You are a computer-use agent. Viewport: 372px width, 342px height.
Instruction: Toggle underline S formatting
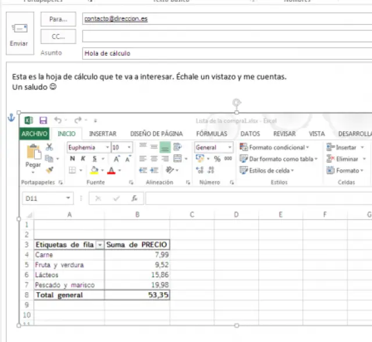94,159
